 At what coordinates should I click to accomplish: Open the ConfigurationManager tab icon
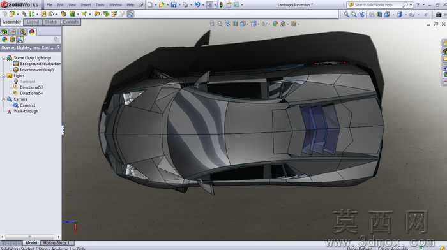pos(22,32)
